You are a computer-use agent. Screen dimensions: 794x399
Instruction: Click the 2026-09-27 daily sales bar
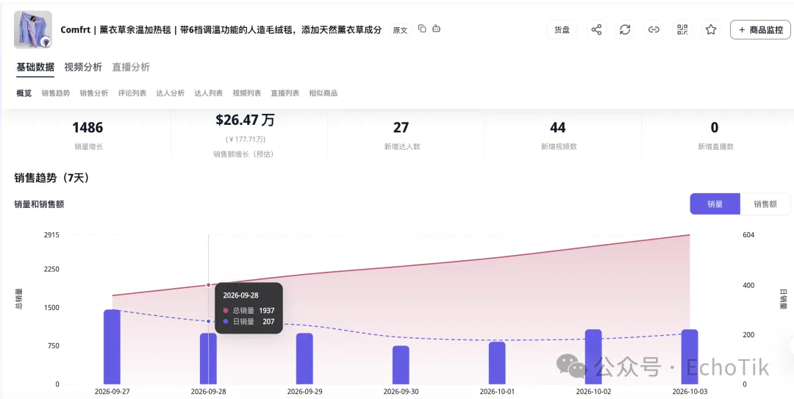(112, 347)
